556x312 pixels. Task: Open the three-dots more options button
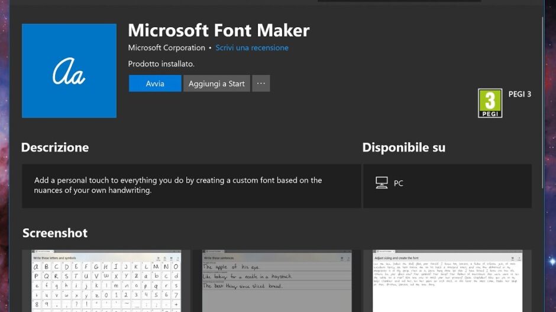(261, 84)
